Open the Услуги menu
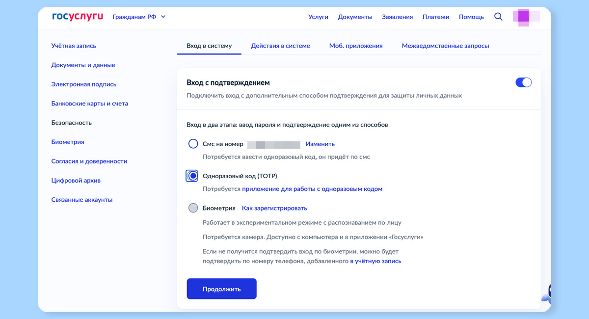Screen dimensions: 589x319 tap(318, 17)
